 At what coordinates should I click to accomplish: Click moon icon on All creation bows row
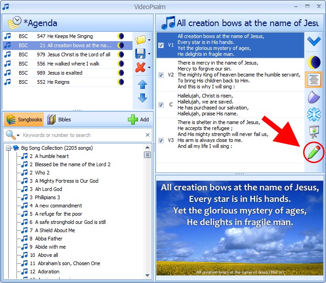click(x=121, y=45)
